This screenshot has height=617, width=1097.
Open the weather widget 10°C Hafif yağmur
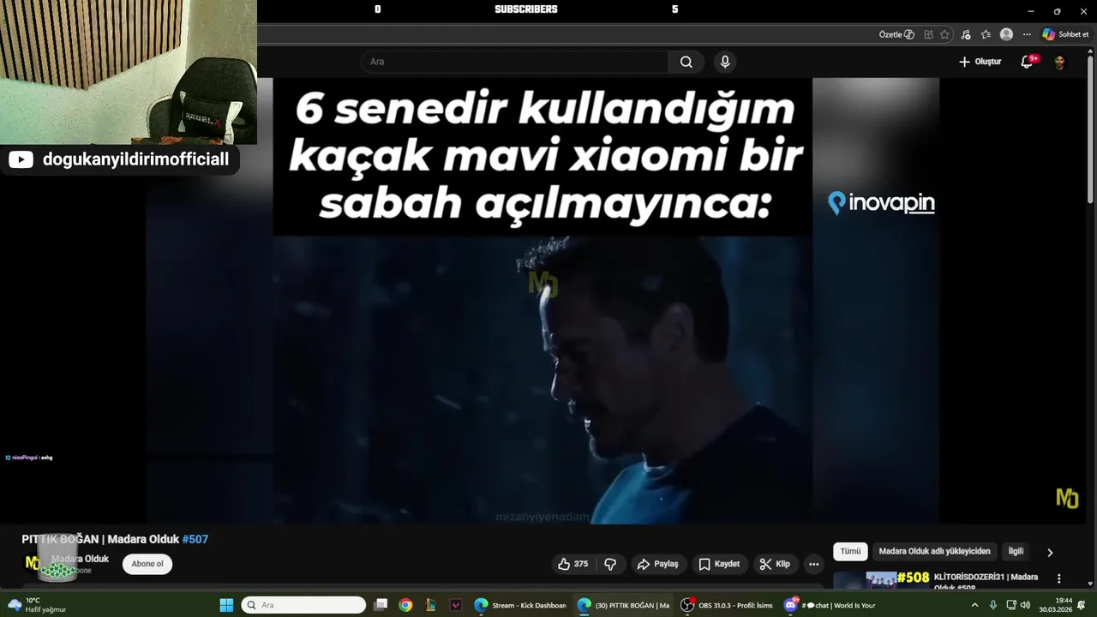pos(37,605)
